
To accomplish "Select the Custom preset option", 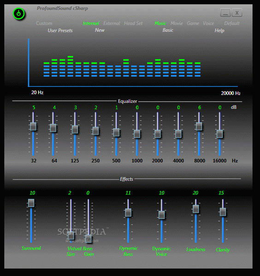I will 44,23.
